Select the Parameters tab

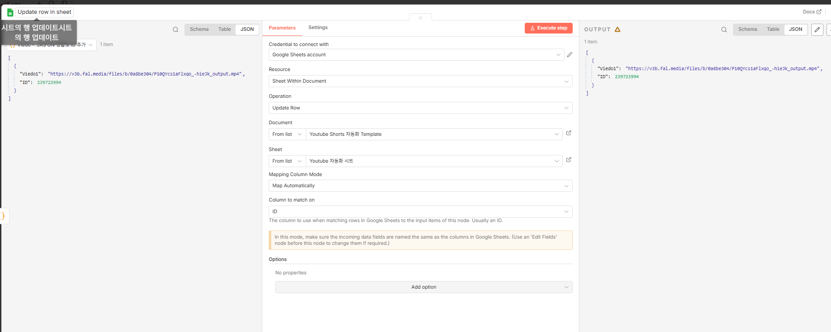(x=282, y=28)
